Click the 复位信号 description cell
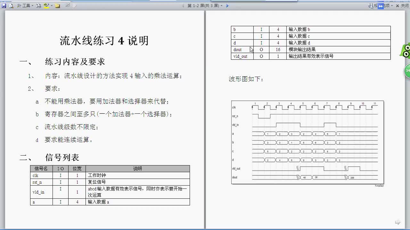 (x=138, y=182)
